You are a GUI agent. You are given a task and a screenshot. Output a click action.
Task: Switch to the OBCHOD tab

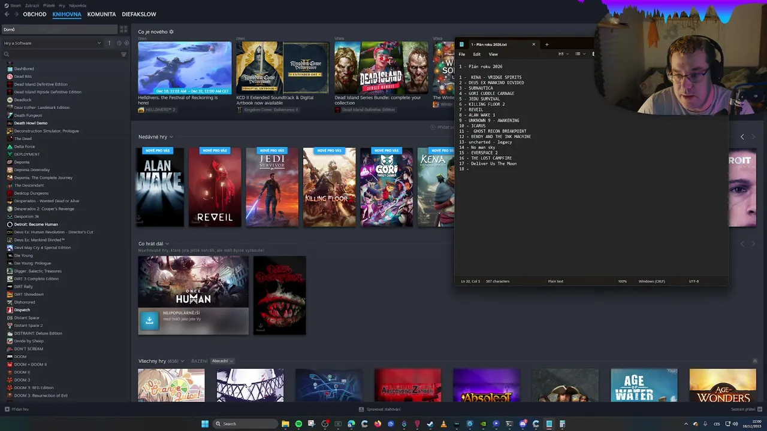click(x=35, y=14)
